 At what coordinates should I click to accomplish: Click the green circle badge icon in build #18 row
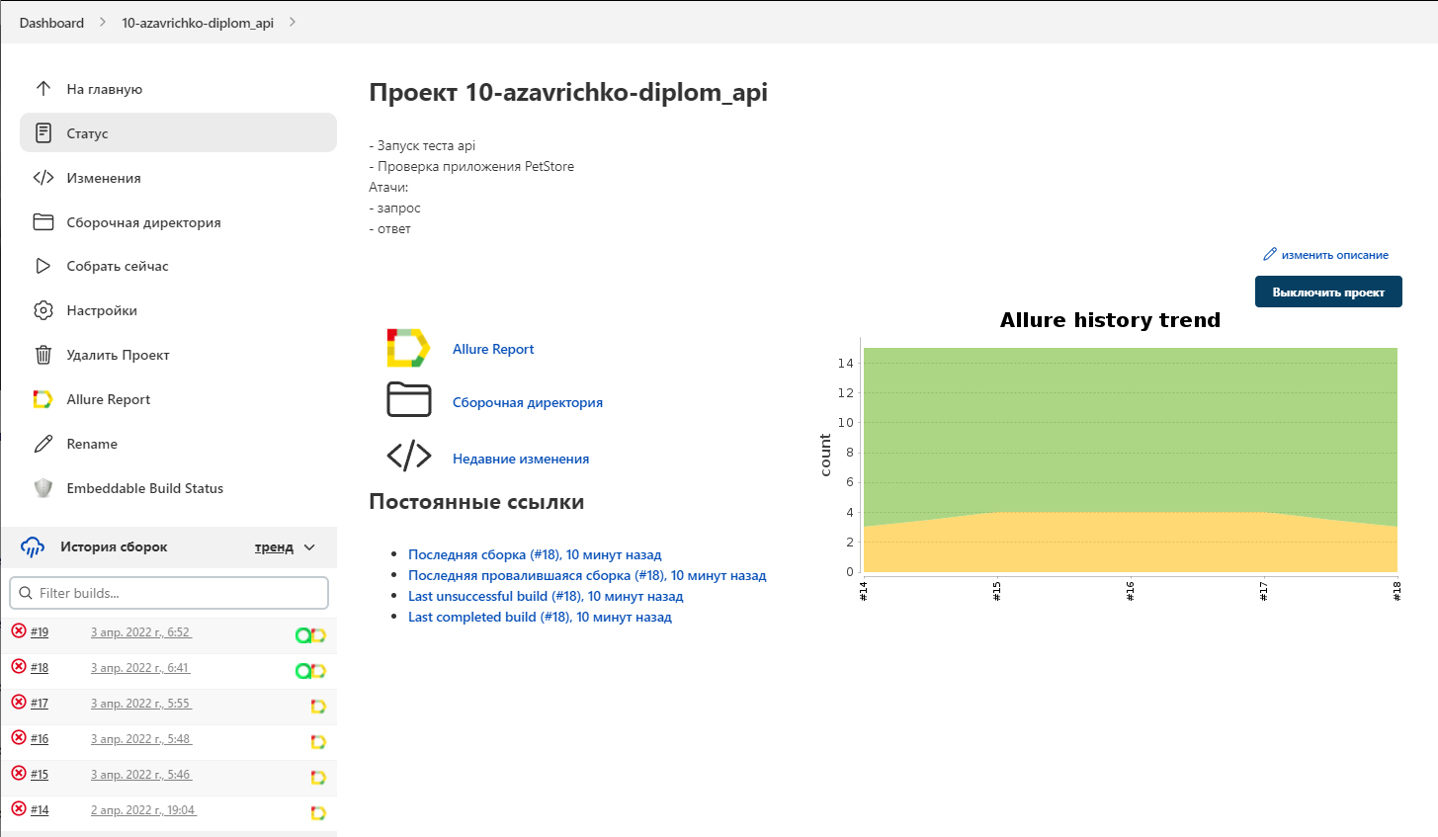[303, 671]
